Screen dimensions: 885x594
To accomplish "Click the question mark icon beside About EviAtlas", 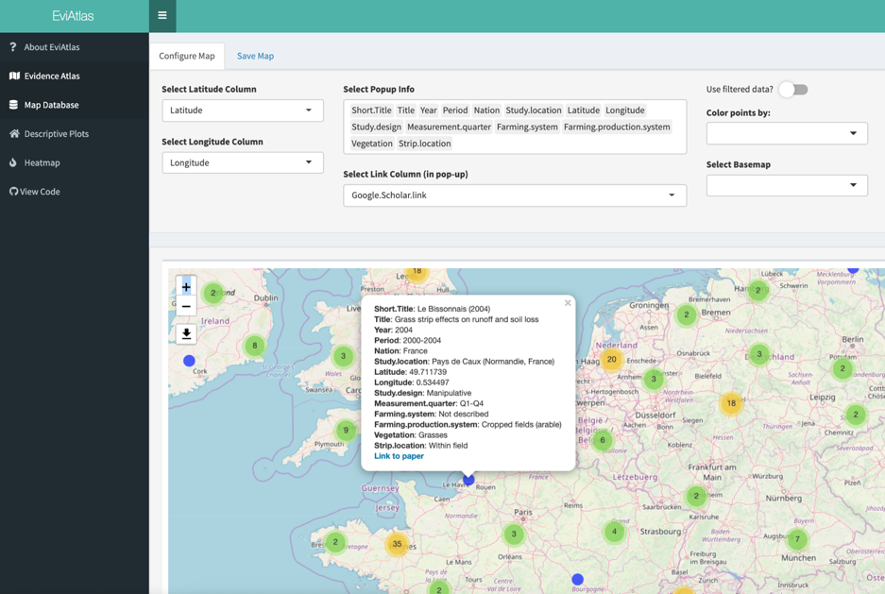I will [x=13, y=47].
